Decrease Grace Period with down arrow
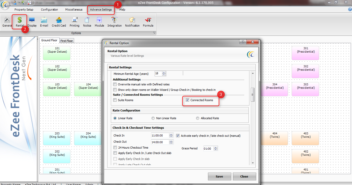This screenshot has width=352, height=185. [x=216, y=149]
